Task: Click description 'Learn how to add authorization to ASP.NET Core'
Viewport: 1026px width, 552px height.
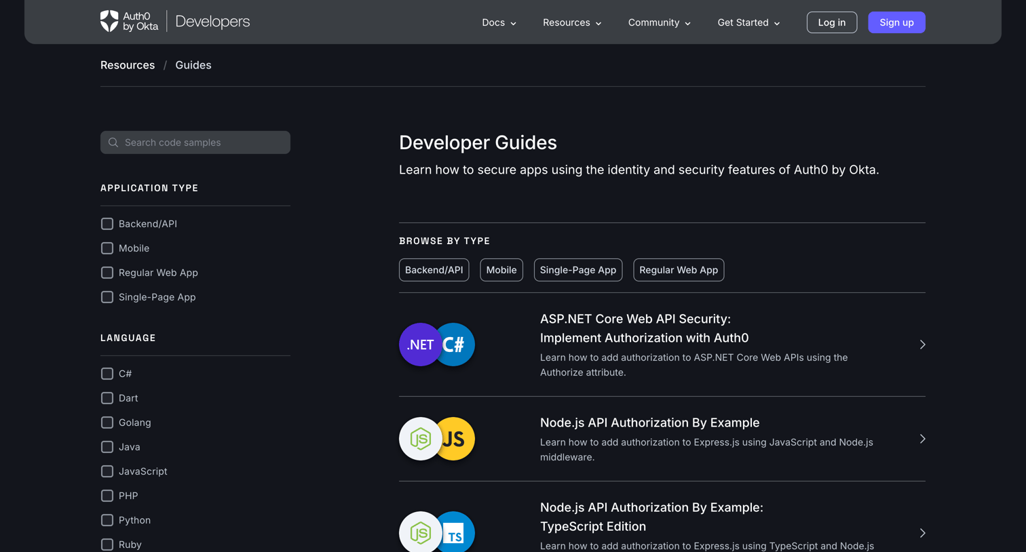Action: (693, 365)
